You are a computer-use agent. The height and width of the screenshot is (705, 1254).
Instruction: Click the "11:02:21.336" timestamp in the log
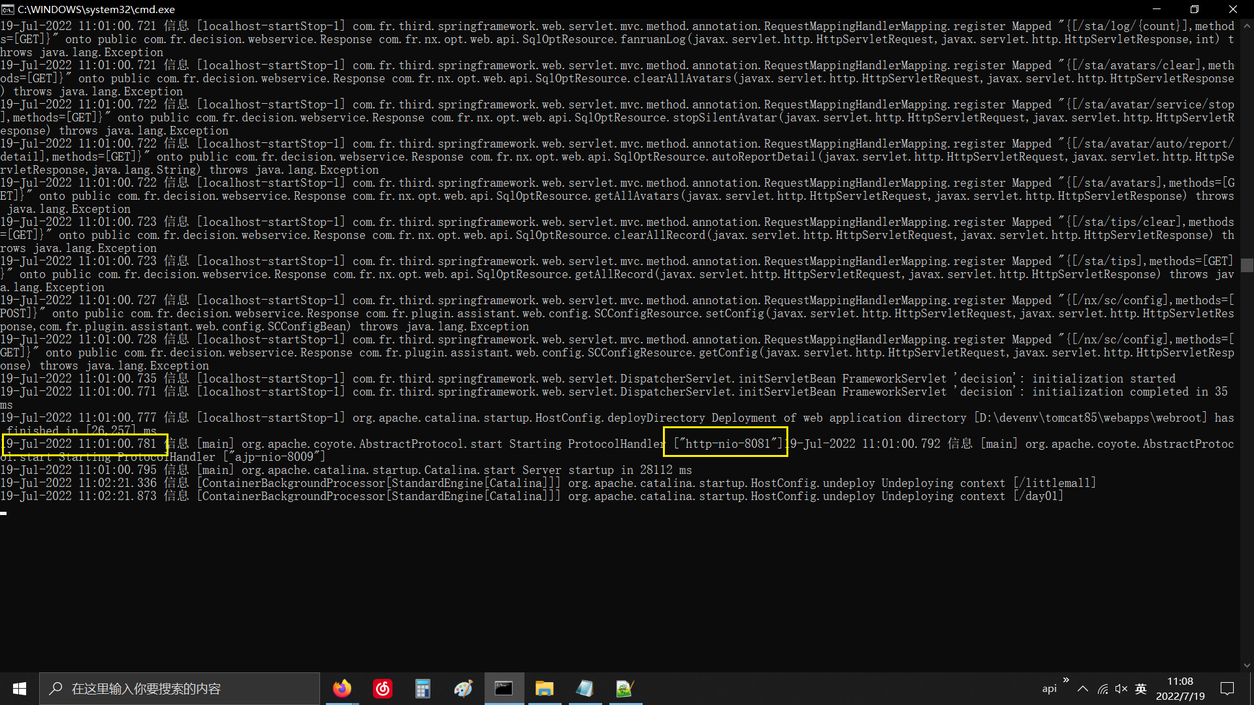118,483
